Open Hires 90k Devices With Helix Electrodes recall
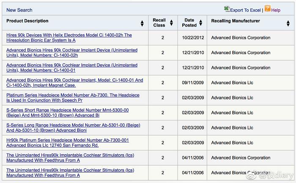 coord(69,38)
